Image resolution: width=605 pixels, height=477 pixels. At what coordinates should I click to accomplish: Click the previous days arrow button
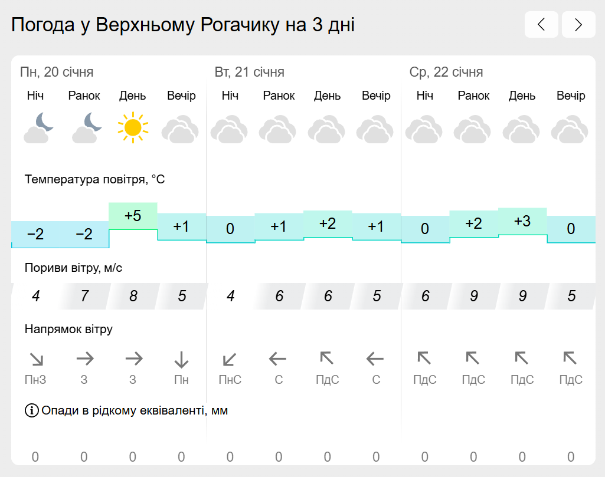pyautogui.click(x=541, y=25)
